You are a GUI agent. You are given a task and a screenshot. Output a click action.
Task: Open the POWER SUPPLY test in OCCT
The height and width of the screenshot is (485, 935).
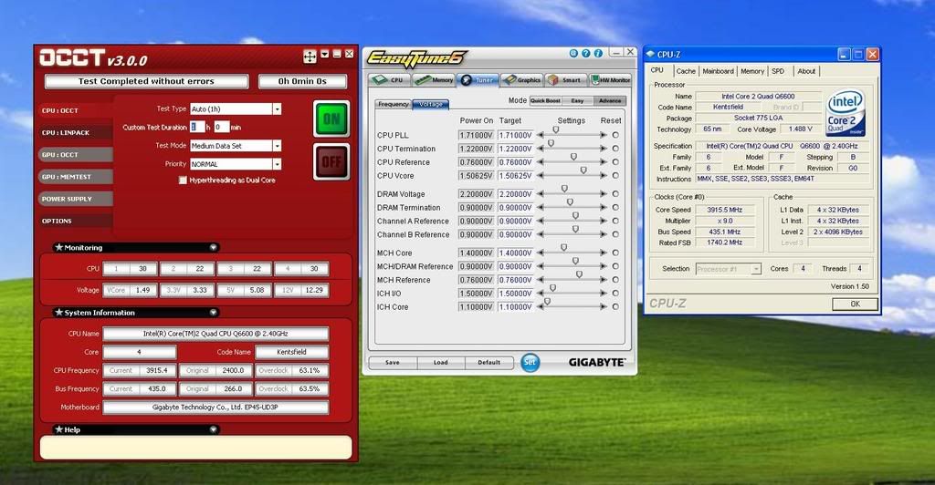(x=75, y=199)
